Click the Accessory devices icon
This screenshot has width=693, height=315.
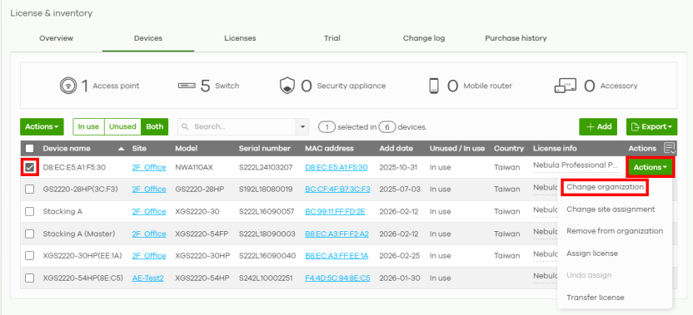566,86
